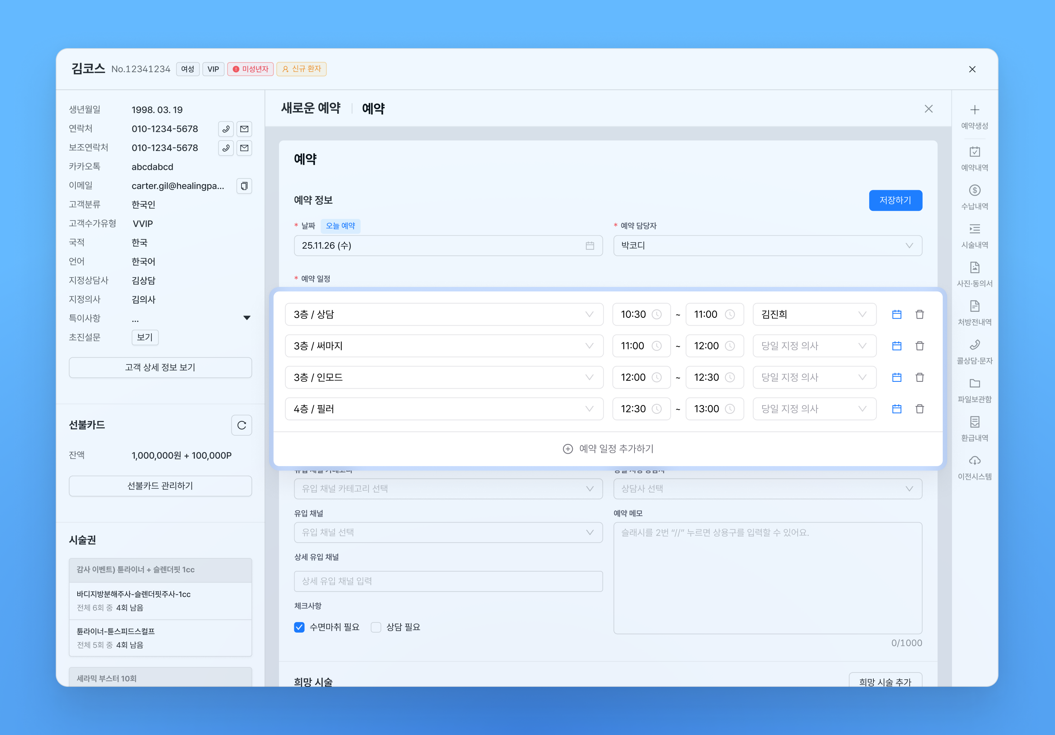The image size is (1055, 735).
Task: Click the 12:00 start time in 인모드 row
Action: (641, 377)
